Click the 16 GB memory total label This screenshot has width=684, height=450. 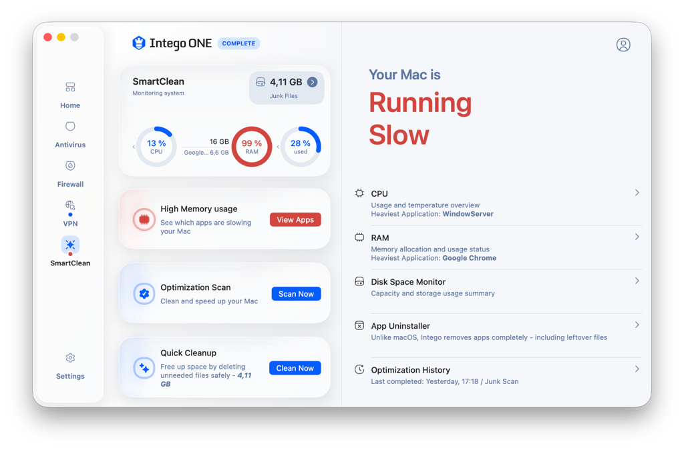(219, 141)
